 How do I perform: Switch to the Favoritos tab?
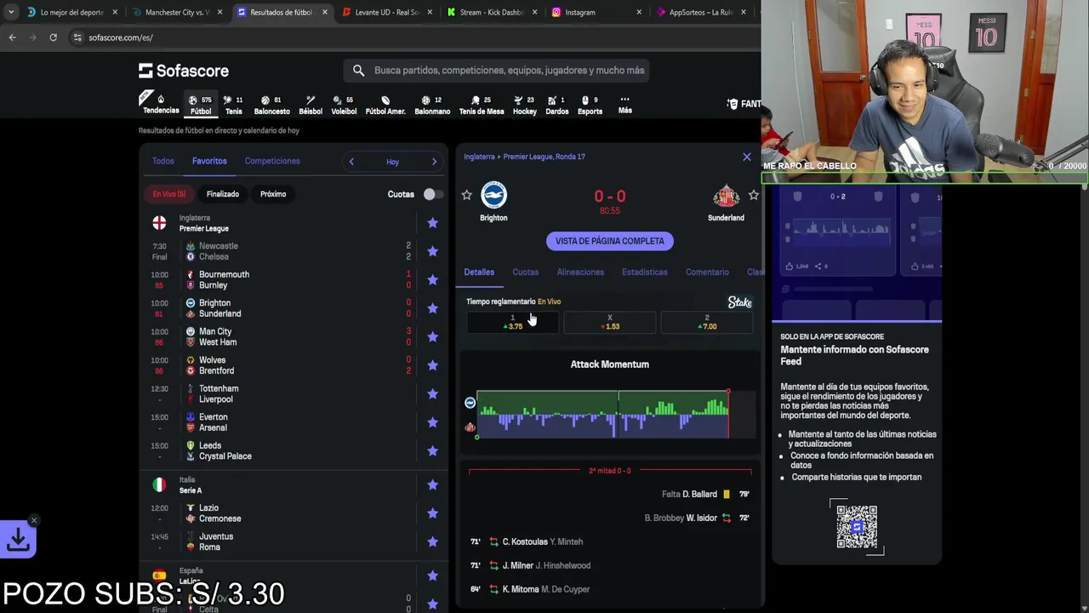coord(209,161)
